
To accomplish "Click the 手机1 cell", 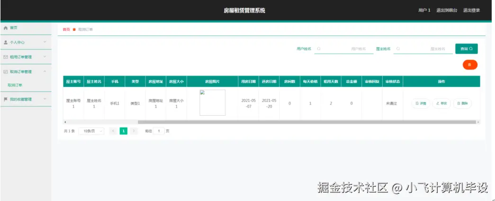I will (115, 103).
